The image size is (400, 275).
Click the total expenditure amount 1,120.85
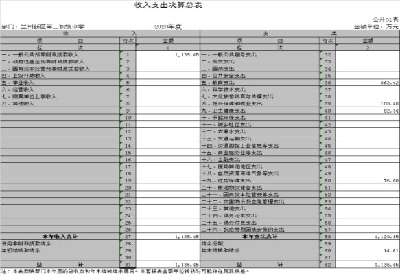pyautogui.click(x=382, y=236)
